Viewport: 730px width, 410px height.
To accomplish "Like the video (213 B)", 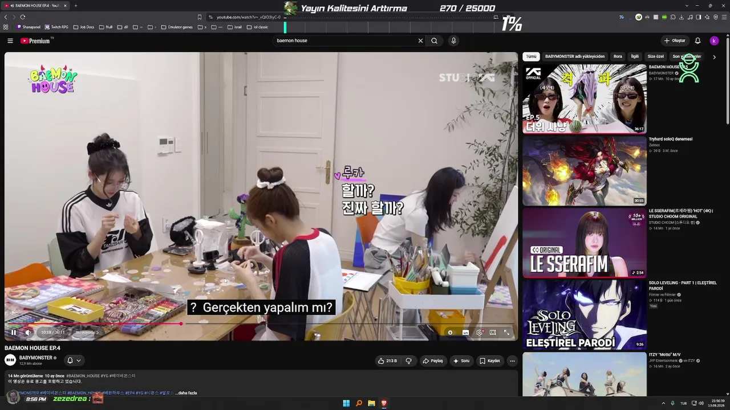I will click(x=387, y=360).
